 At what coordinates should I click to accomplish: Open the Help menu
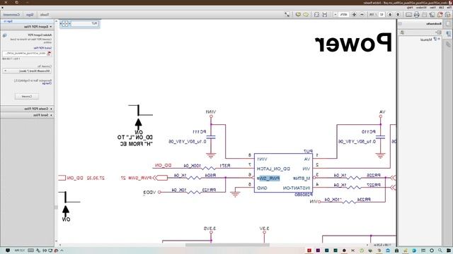pyautogui.click(x=410, y=8)
